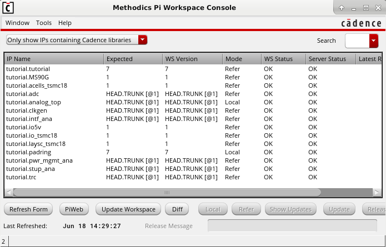The width and height of the screenshot is (386, 247).
Task: Click the PiWeb button
Action: point(74,209)
